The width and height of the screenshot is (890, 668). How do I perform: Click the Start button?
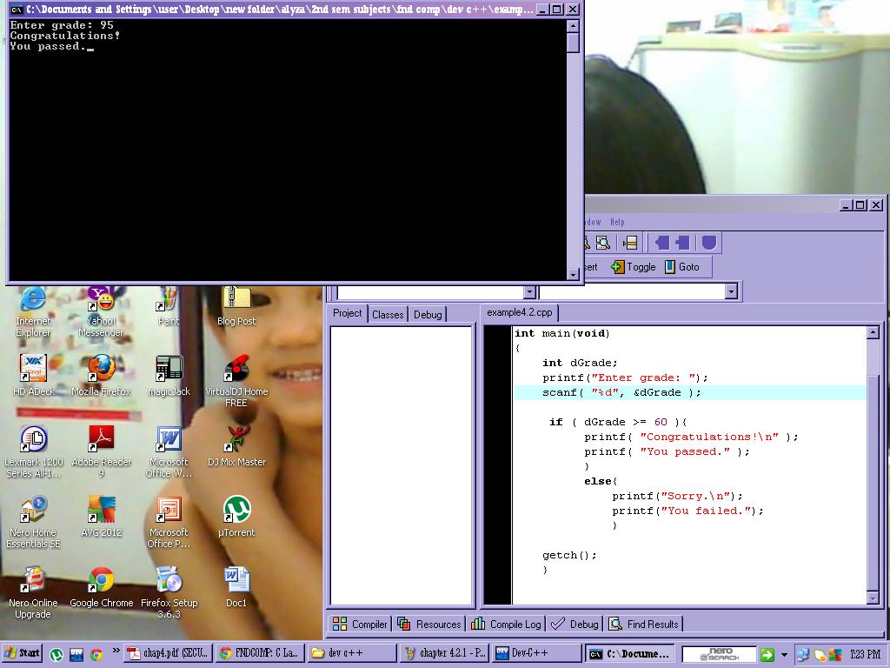coord(23,653)
